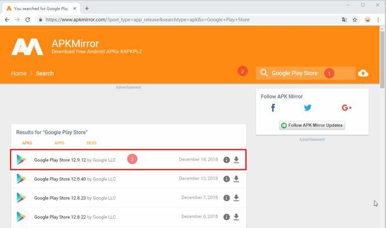
Task: Click Play Store app icon for 12.8.40
Action: [21, 179]
